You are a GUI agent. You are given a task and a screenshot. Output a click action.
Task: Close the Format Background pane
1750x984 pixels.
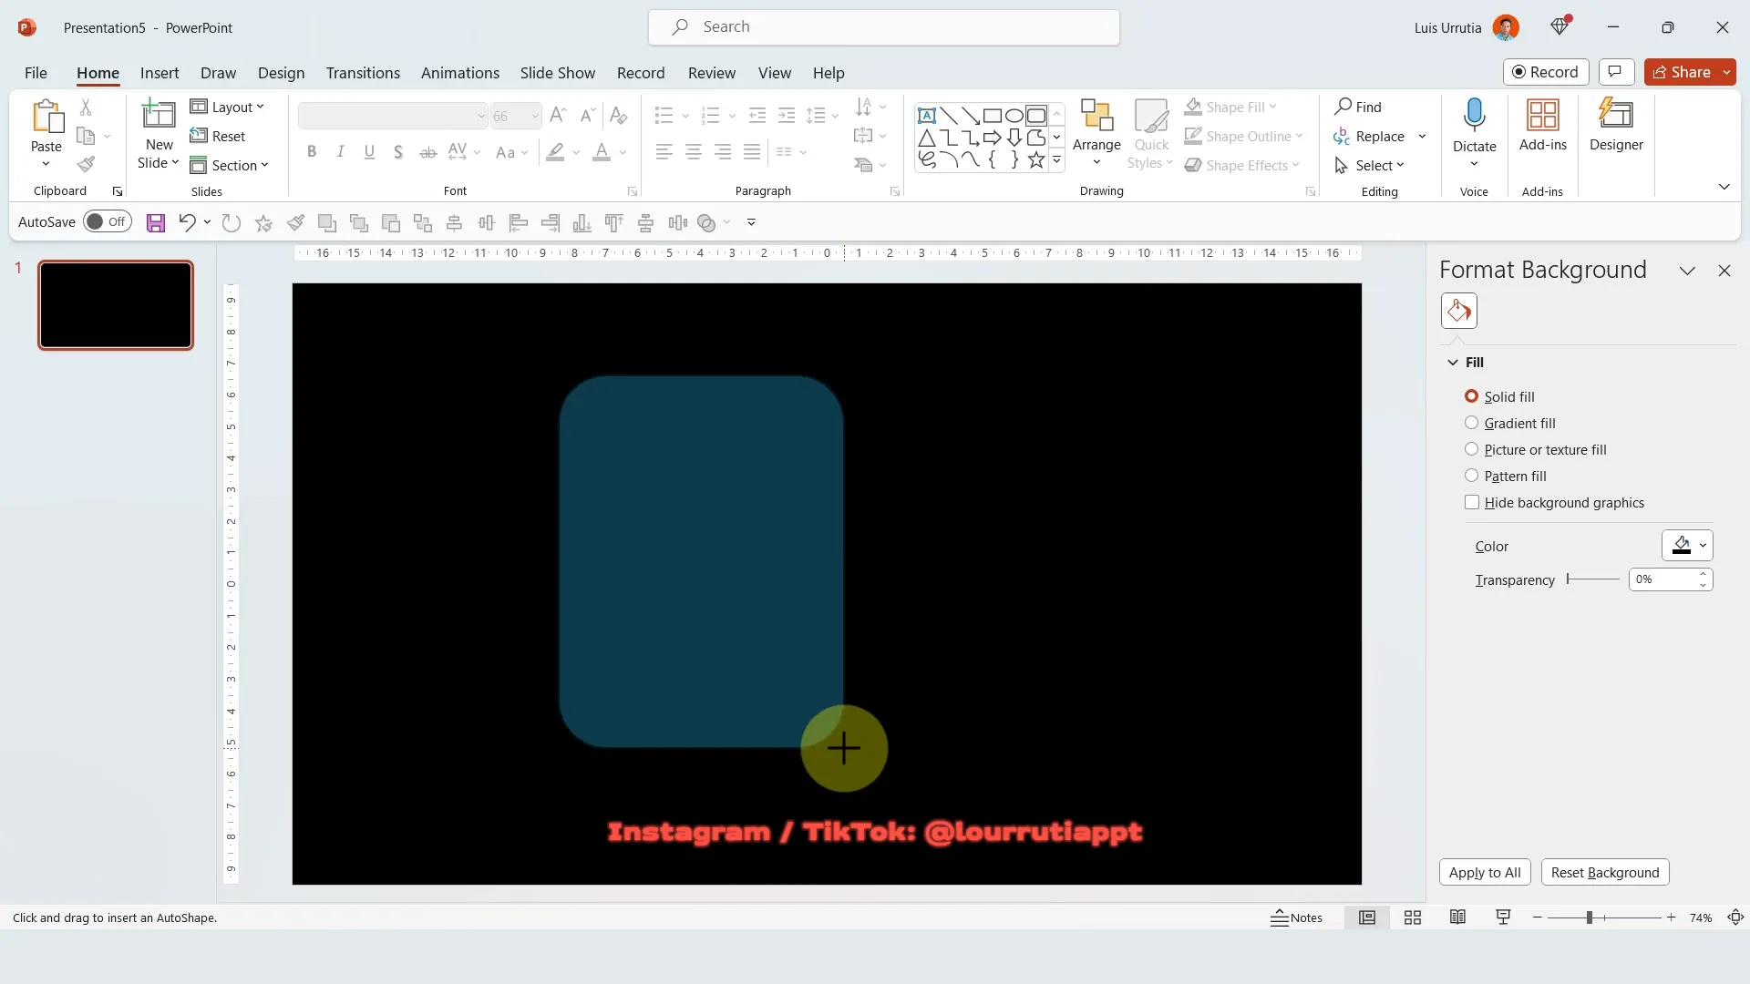coord(1724,271)
